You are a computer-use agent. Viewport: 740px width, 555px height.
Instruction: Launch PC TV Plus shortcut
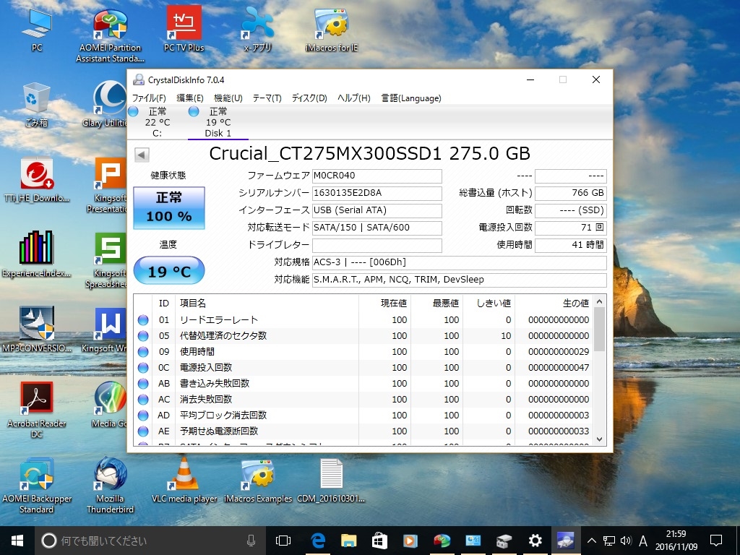tap(184, 30)
